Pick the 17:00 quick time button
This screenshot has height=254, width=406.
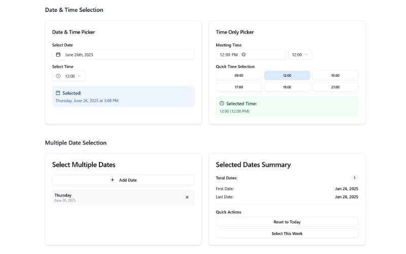click(239, 87)
